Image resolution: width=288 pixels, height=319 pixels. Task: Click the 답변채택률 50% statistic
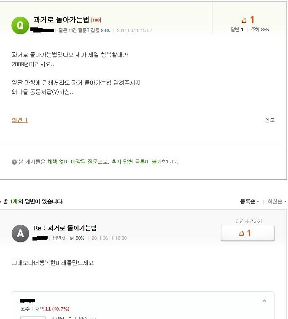(69, 238)
